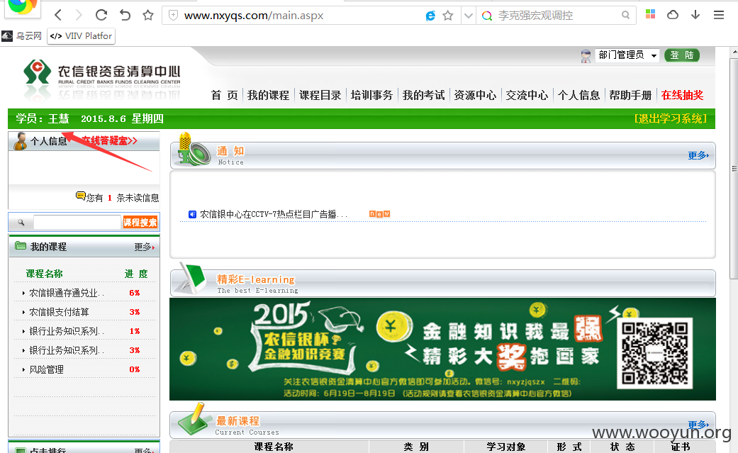Bookmark page with the toolbar star icon
The image size is (738, 453).
[x=148, y=15]
